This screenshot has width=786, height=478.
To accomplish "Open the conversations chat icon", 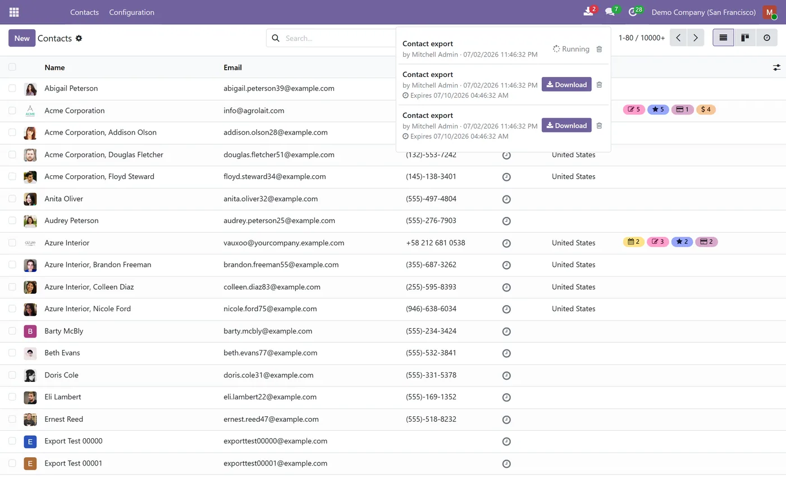I will tap(611, 12).
